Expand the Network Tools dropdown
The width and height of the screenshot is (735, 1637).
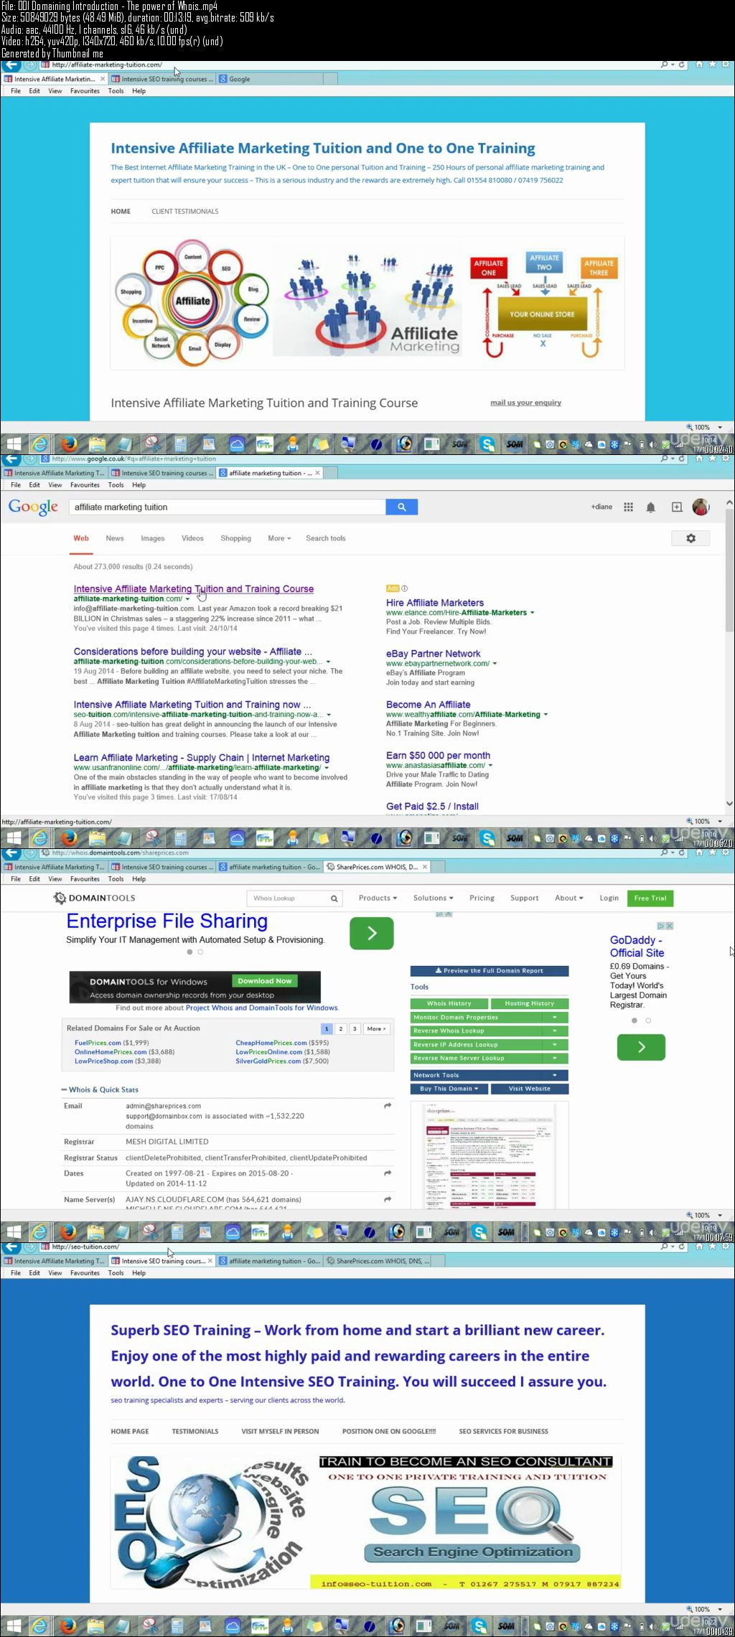click(x=489, y=1075)
